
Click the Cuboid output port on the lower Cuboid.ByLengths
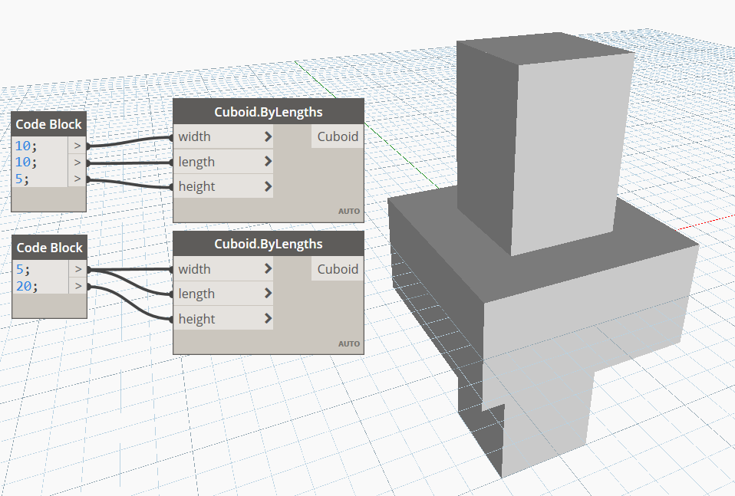(338, 269)
